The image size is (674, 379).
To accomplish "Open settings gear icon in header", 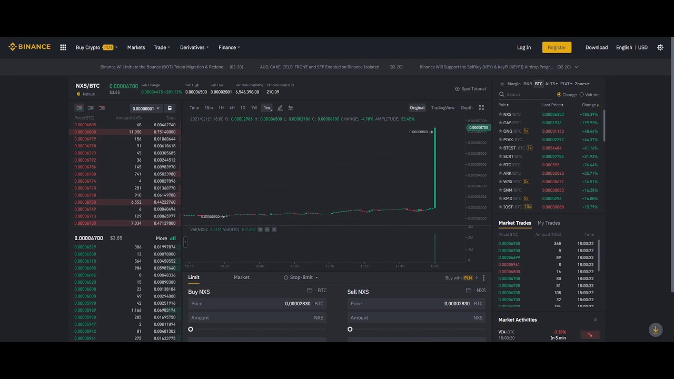I will coord(660,47).
